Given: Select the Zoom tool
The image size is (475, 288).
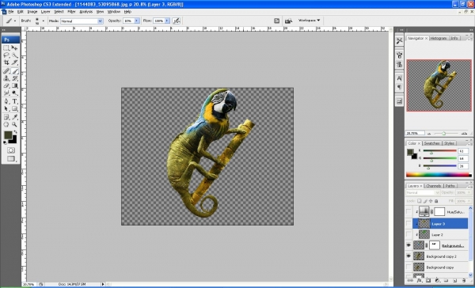Looking at the screenshot, I should tap(14, 124).
